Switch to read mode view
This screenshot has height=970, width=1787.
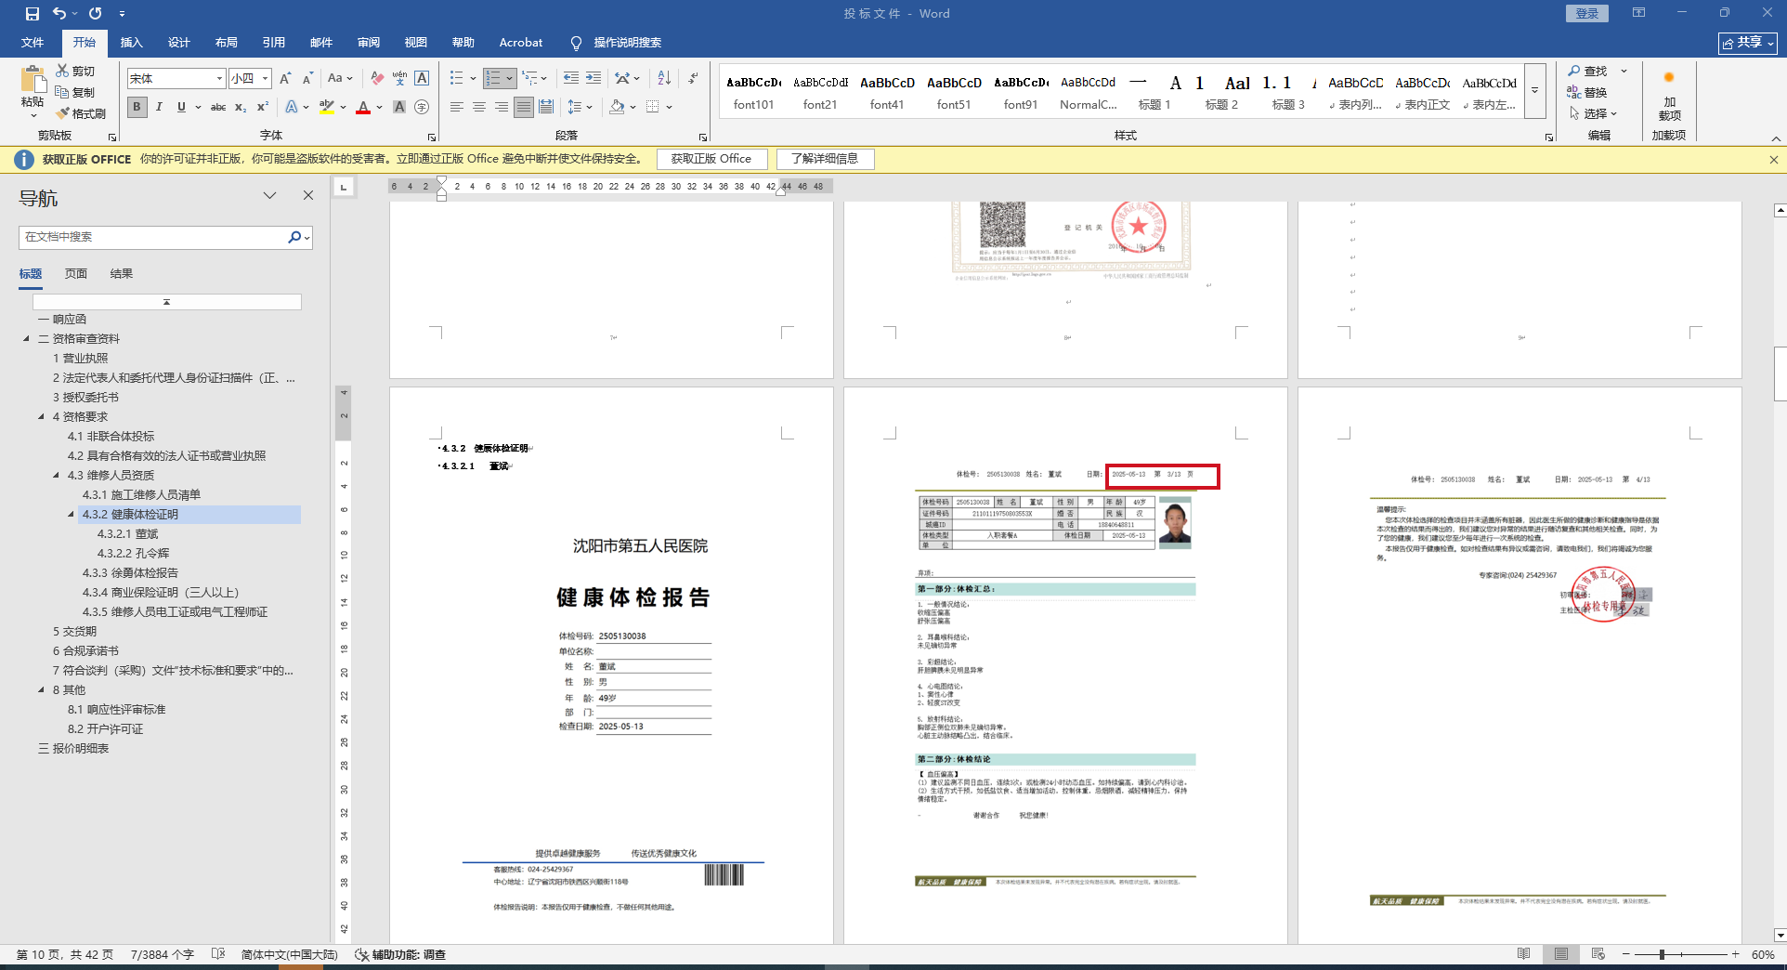1524,954
